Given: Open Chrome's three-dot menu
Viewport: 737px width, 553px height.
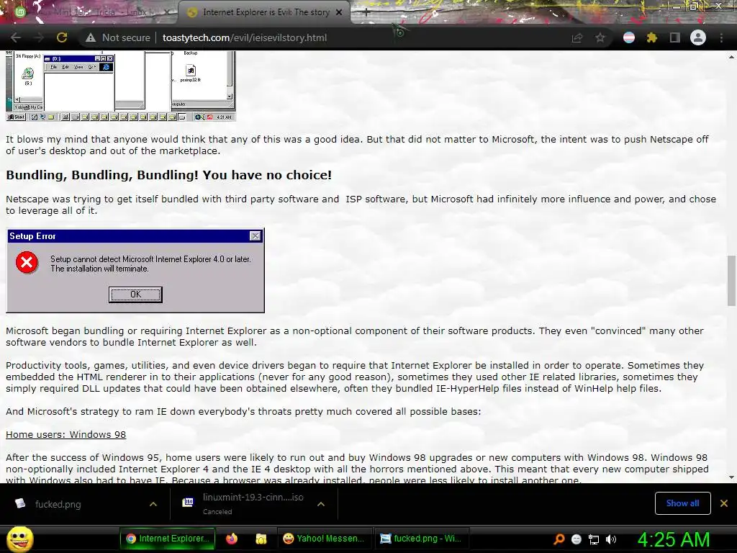Looking at the screenshot, I should click(x=721, y=37).
